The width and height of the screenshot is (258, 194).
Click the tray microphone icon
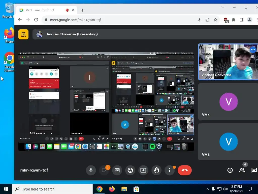[x=213, y=189]
